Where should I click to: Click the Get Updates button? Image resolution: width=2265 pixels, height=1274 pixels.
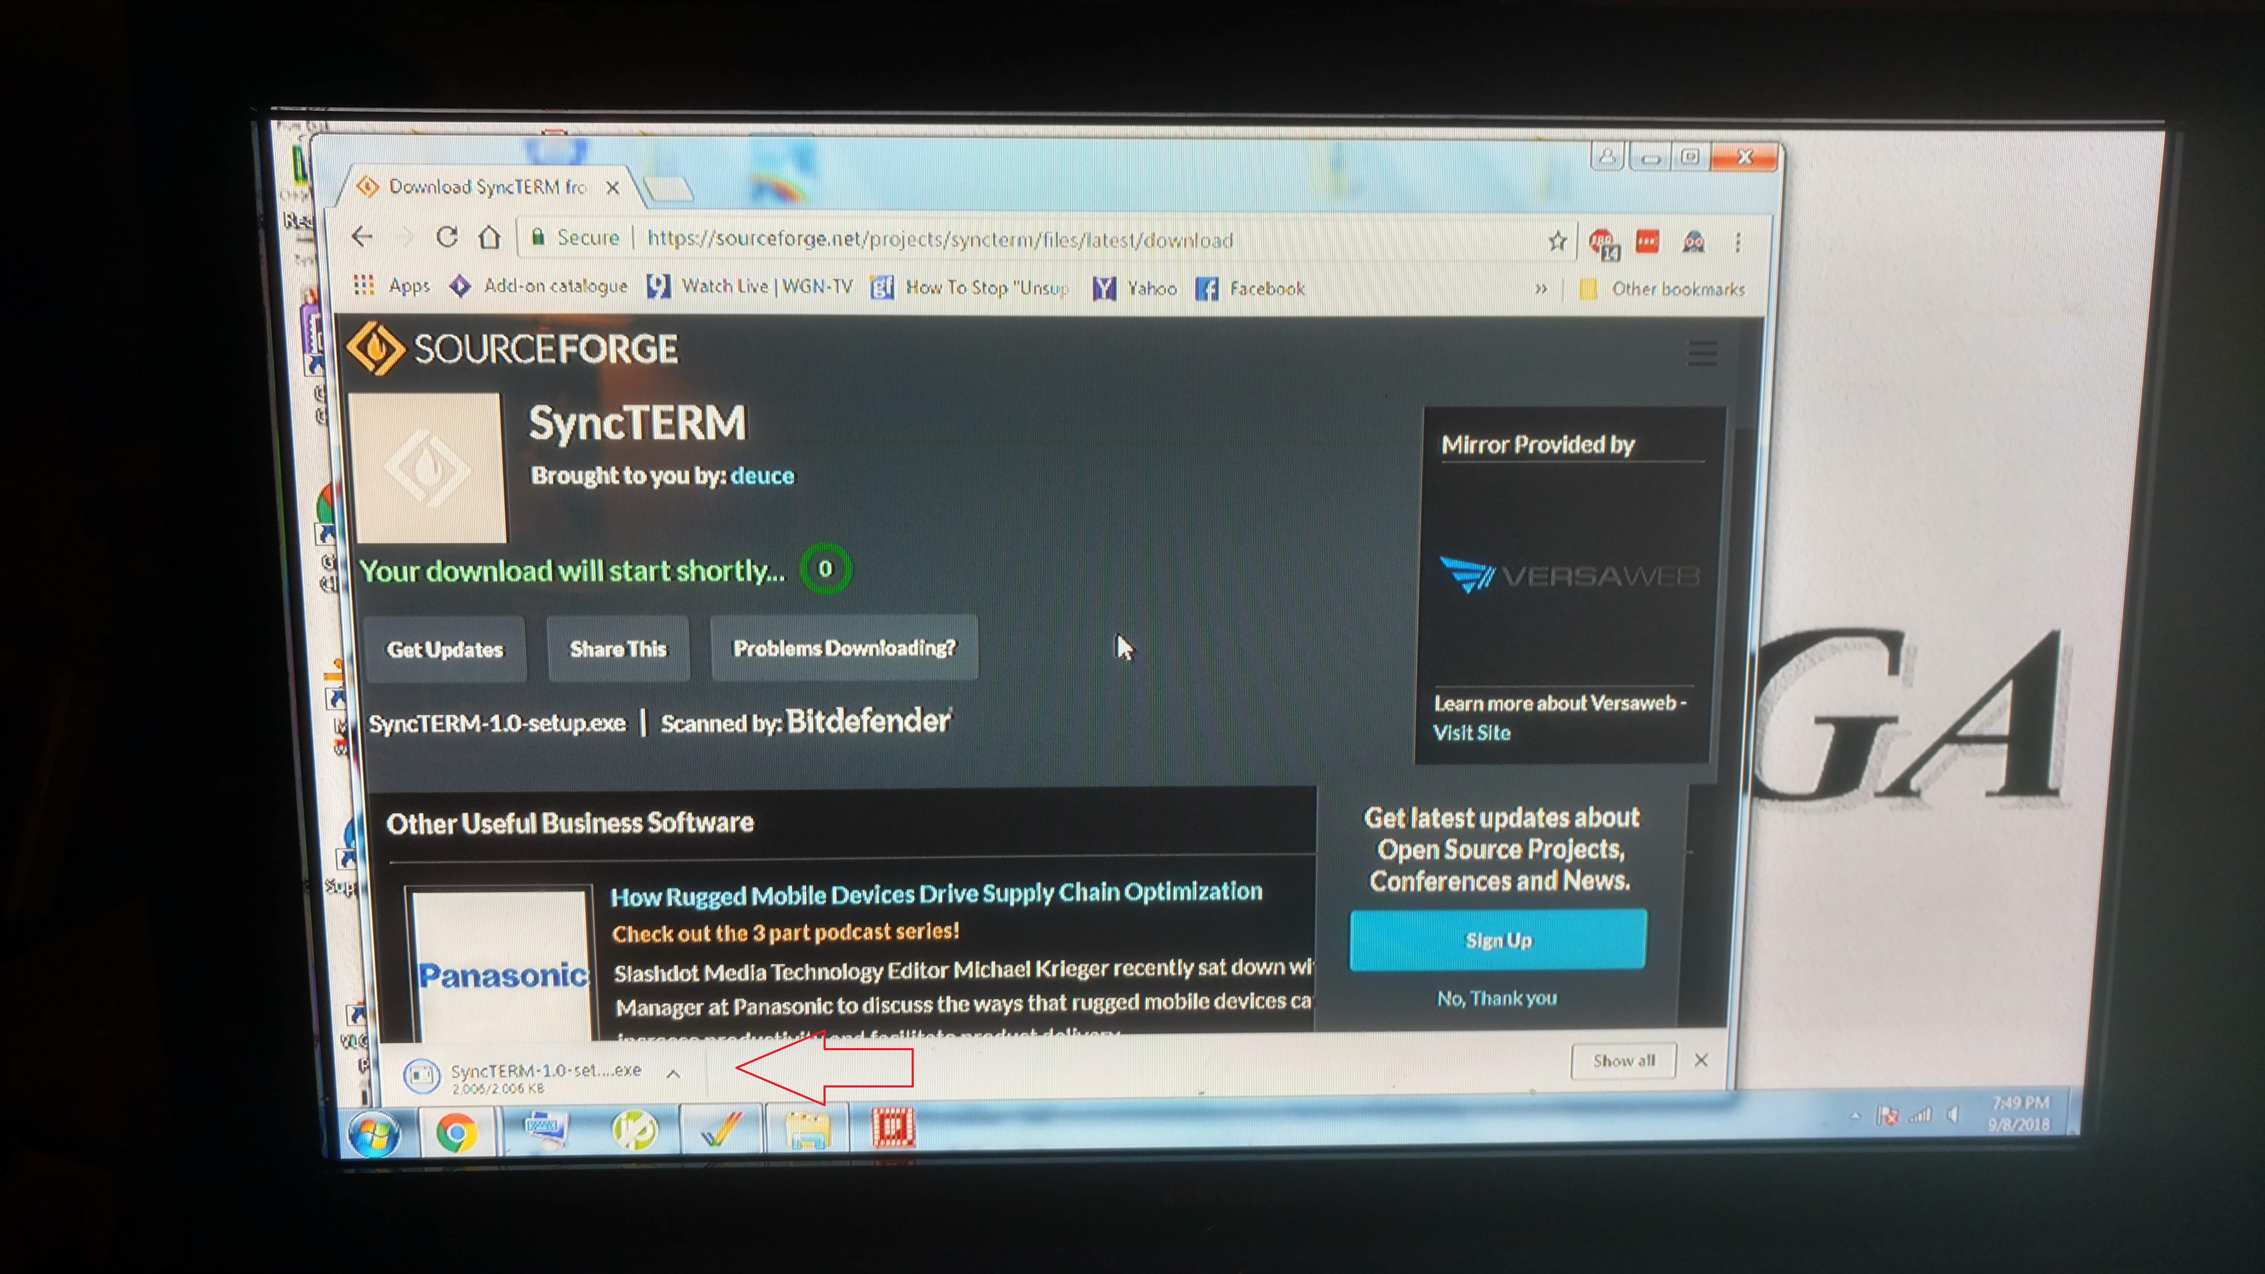point(445,650)
